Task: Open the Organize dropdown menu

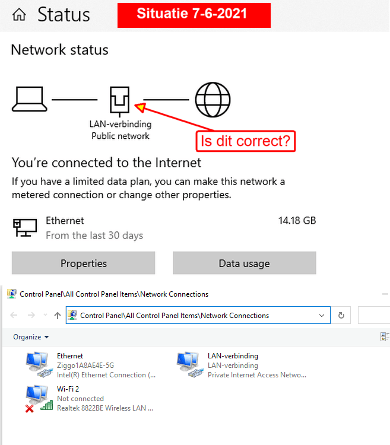Action: (31, 337)
